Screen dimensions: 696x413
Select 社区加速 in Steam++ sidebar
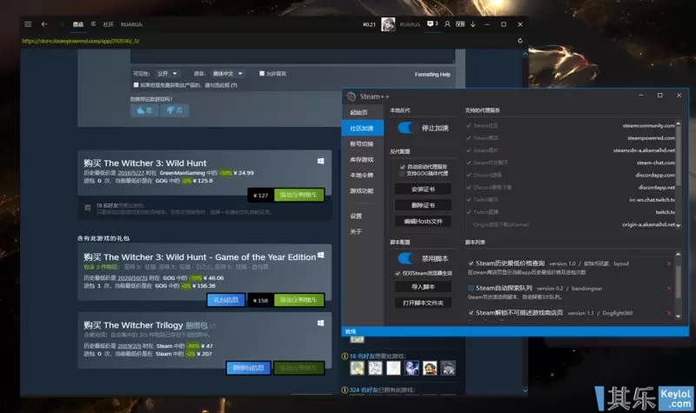click(363, 128)
